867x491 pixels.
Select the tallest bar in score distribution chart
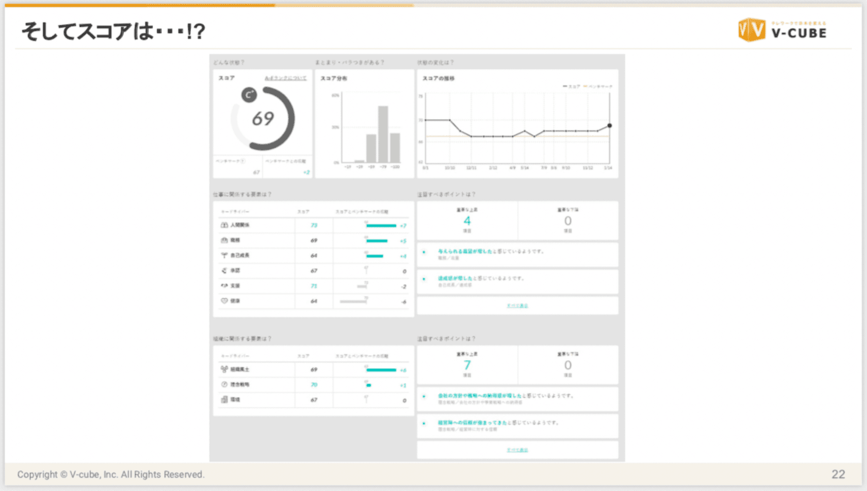(383, 134)
